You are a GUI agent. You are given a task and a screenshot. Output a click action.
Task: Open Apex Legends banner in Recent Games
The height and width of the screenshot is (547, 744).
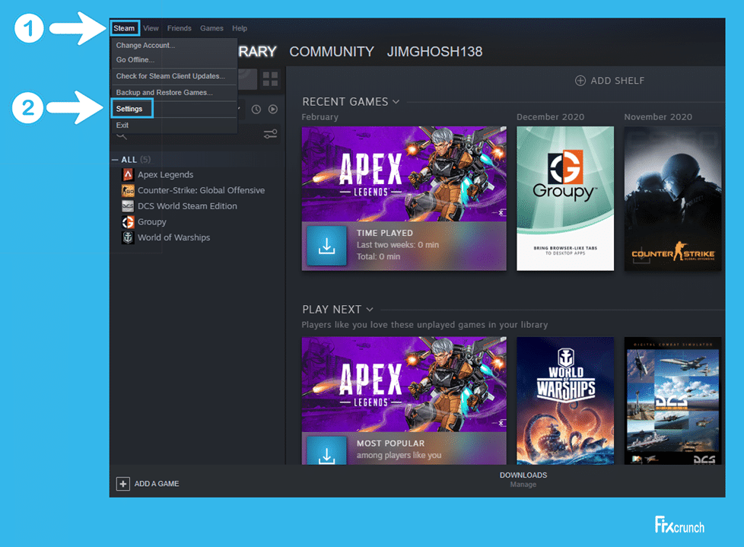coord(404,173)
